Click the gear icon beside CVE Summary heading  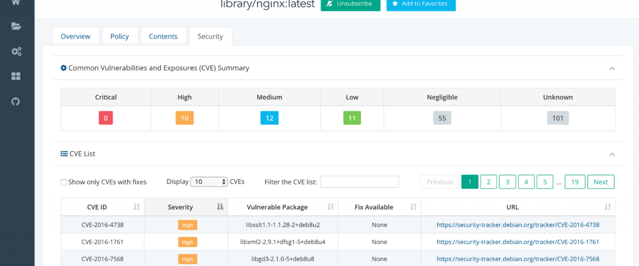pyautogui.click(x=64, y=68)
